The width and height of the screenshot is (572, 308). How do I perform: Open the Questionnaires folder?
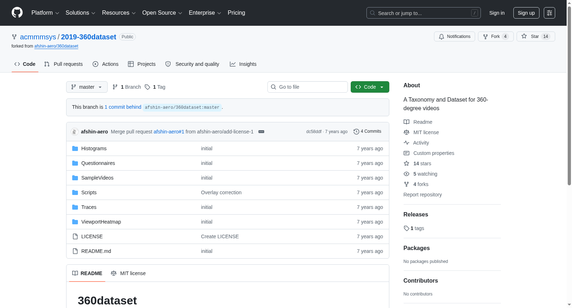pos(98,163)
